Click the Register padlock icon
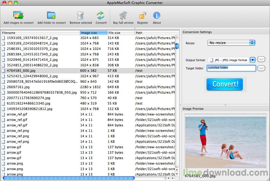 pos(142,15)
